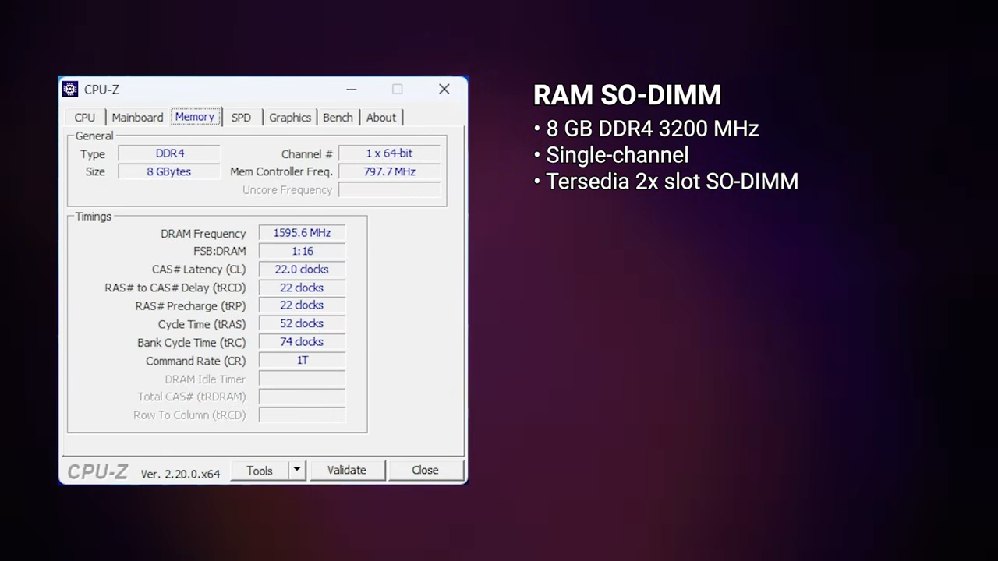
Task: Click the RAS# Precharge (tRP) label
Action: [x=190, y=306]
